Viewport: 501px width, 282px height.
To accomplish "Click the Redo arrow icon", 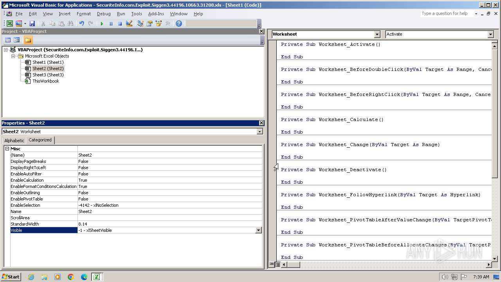I will click(90, 24).
